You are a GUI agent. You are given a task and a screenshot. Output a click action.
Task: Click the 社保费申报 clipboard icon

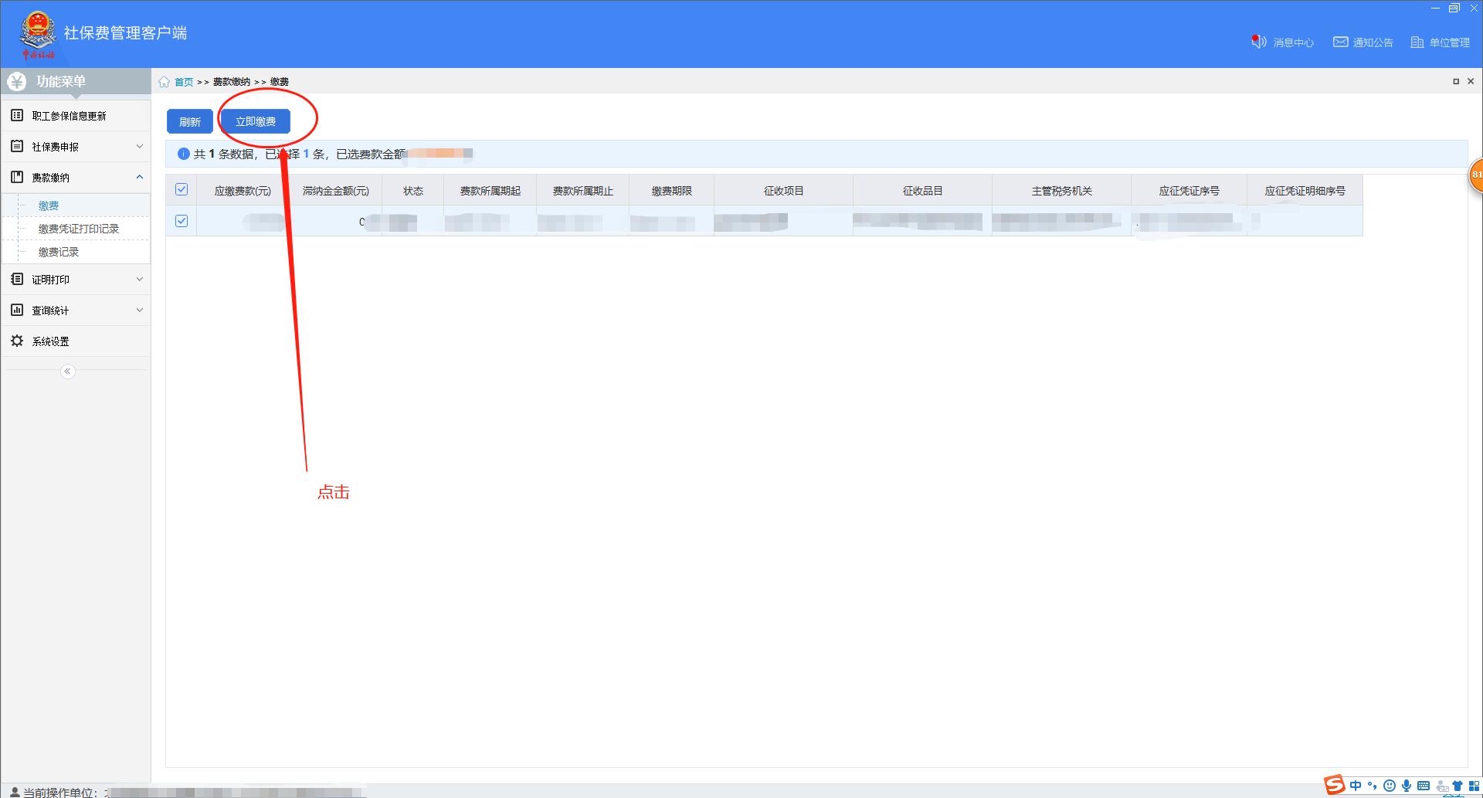[x=17, y=146]
